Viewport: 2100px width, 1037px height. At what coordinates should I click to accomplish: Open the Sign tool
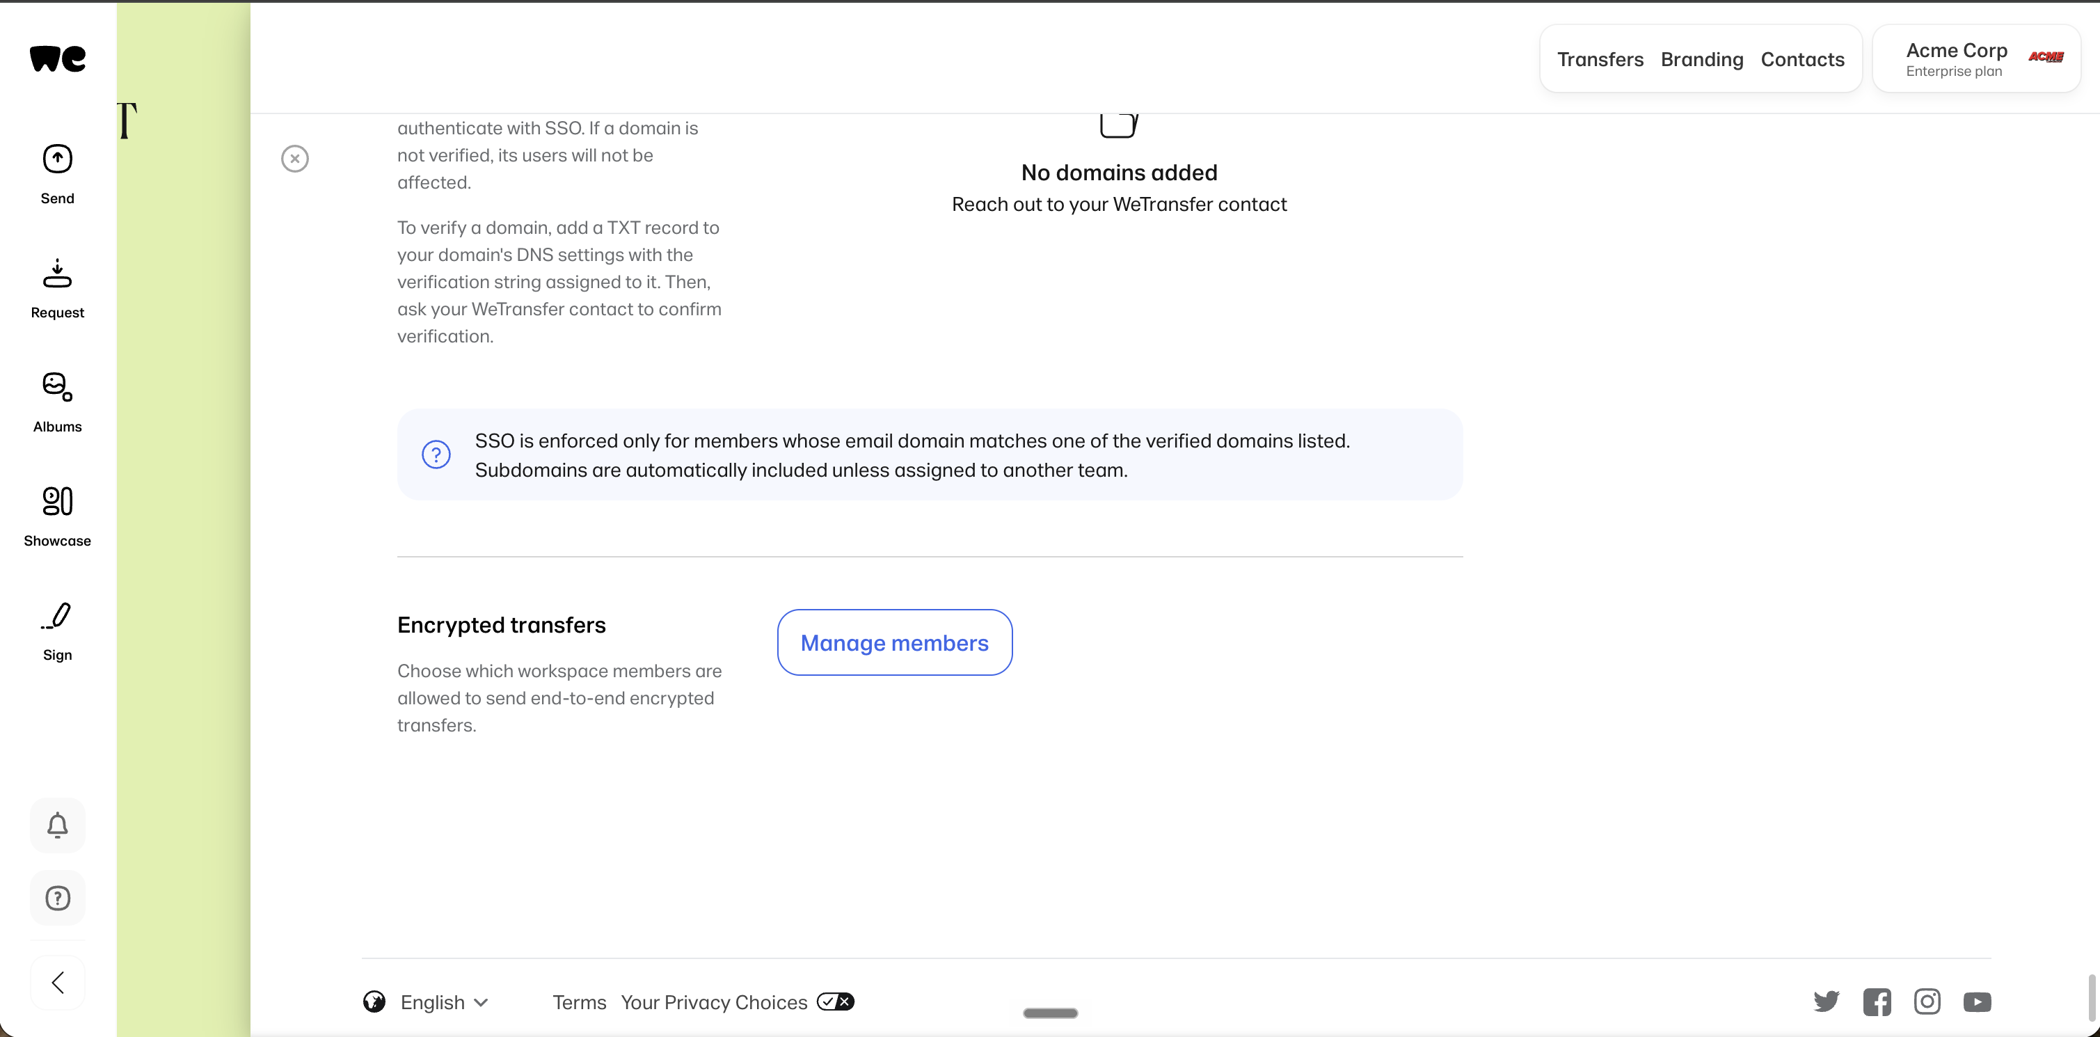tap(57, 631)
